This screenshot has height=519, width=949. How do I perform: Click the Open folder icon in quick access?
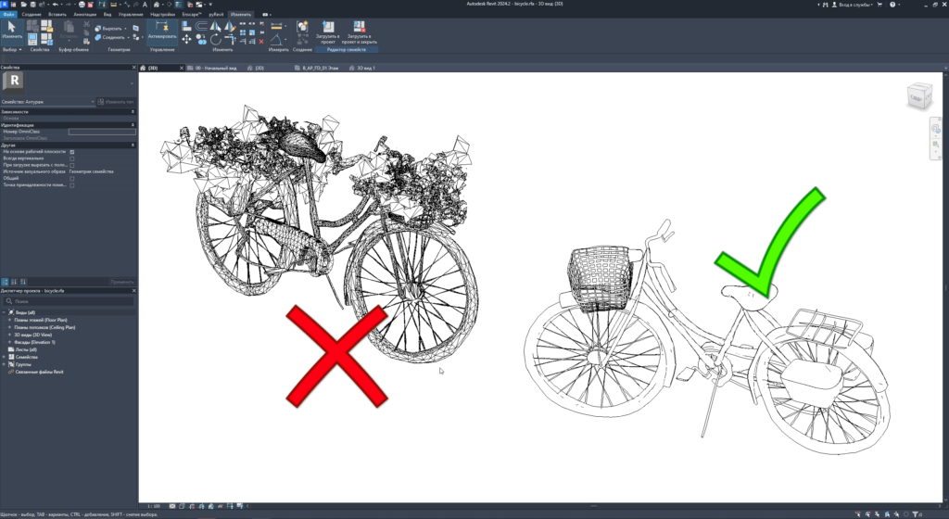pyautogui.click(x=23, y=5)
